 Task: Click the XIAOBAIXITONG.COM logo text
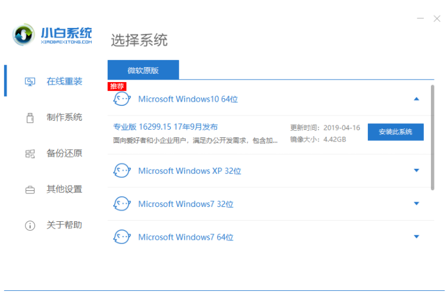(x=66, y=42)
